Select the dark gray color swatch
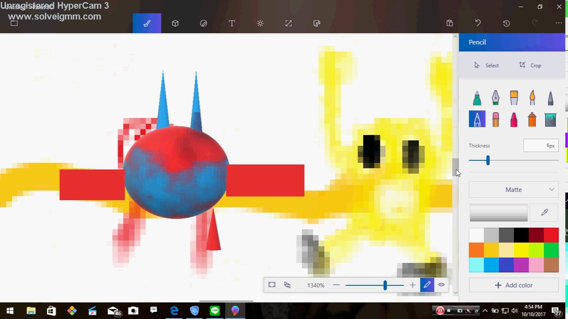 click(506, 235)
